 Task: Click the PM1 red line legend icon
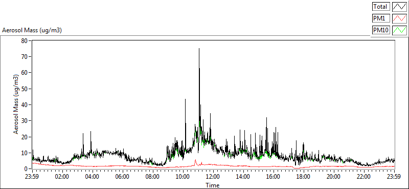tap(399, 18)
